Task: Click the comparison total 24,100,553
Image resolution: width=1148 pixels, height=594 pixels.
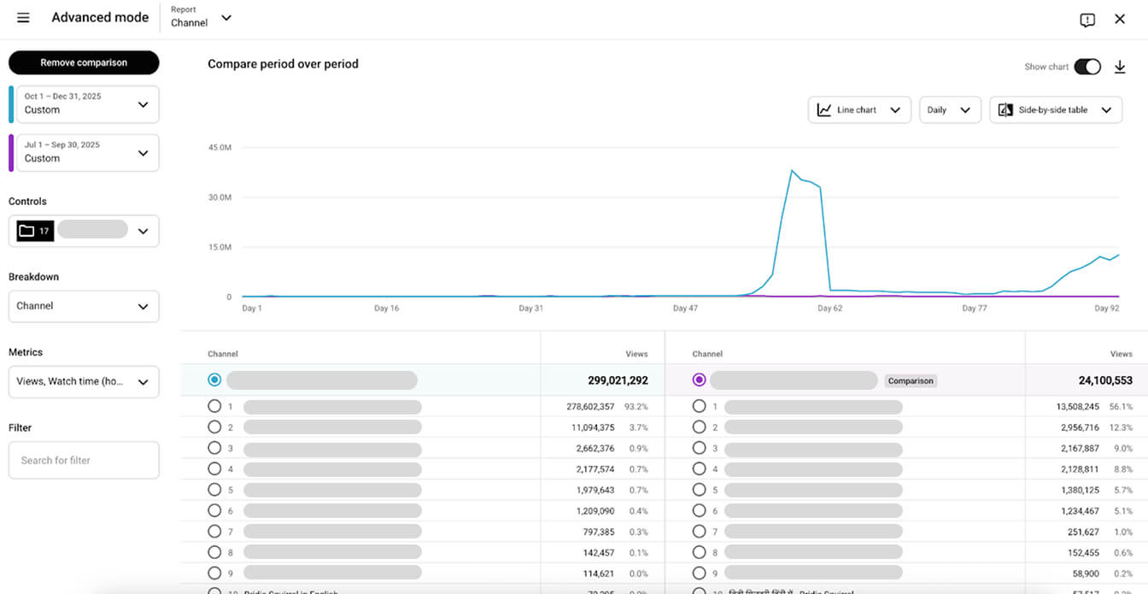Action: (x=1105, y=380)
